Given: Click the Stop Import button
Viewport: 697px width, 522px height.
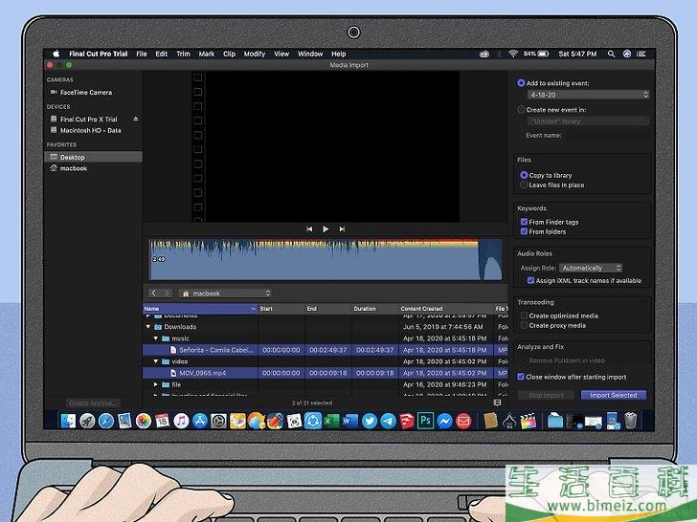Looking at the screenshot, I should click(x=546, y=395).
